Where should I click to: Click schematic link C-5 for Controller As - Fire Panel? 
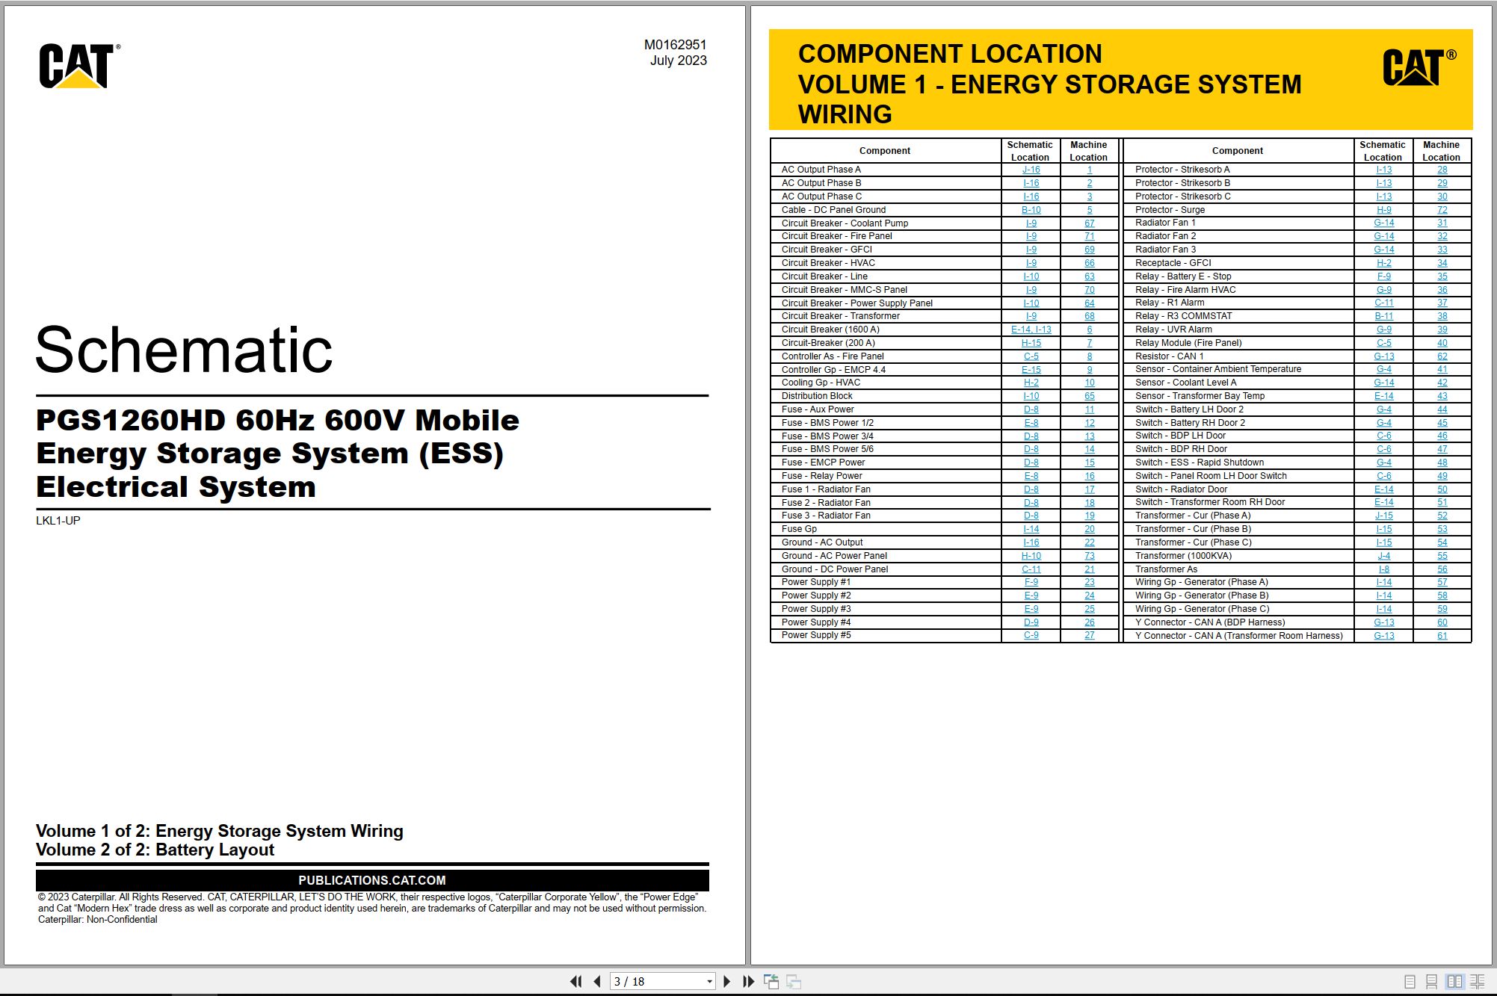(x=1031, y=356)
